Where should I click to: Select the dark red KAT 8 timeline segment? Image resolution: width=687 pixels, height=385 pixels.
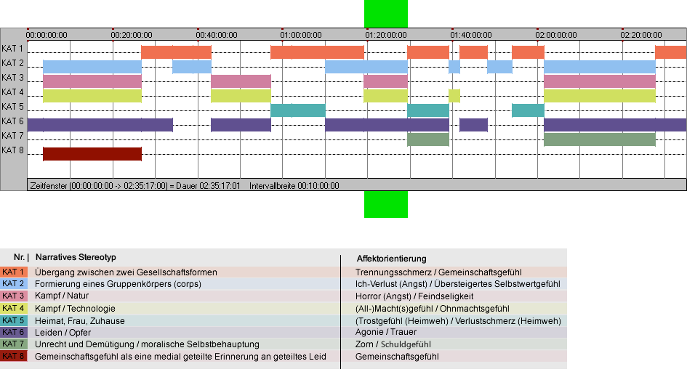coord(92,154)
